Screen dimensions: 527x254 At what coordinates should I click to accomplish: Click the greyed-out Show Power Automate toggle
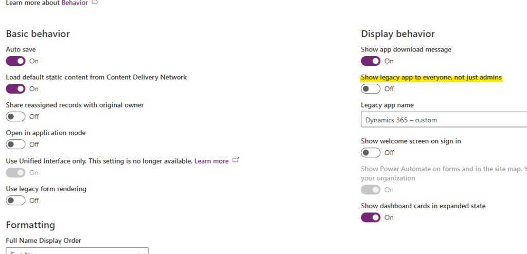(371, 190)
